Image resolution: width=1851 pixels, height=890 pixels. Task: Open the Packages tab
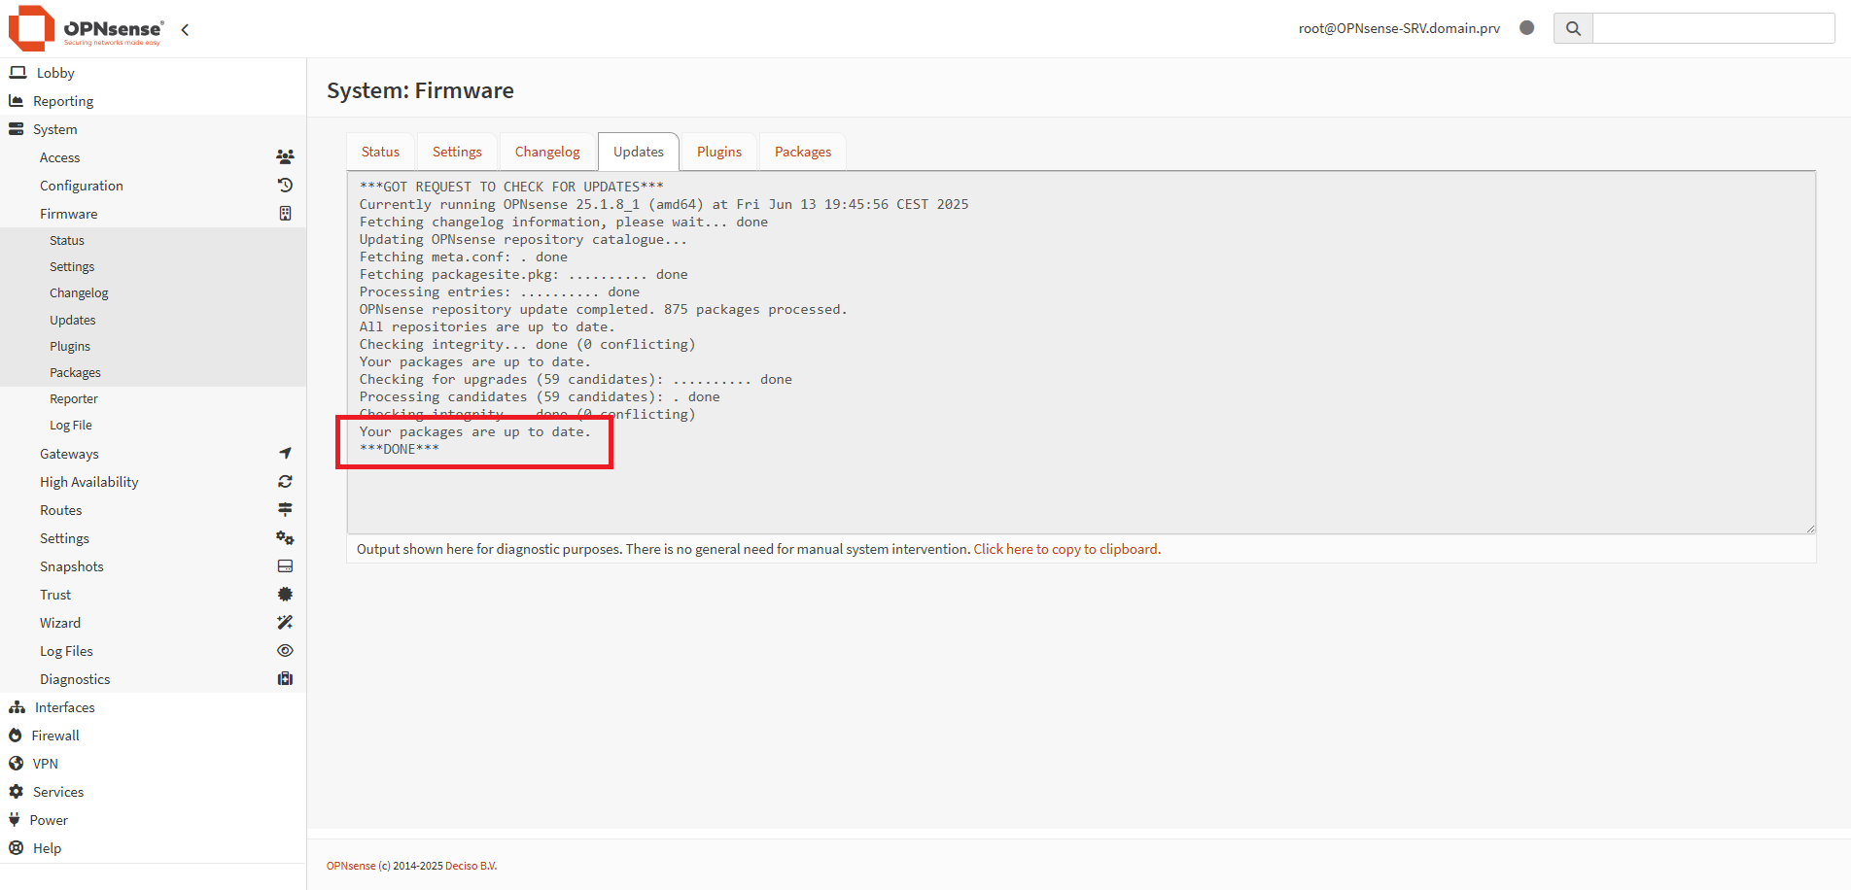click(x=803, y=152)
